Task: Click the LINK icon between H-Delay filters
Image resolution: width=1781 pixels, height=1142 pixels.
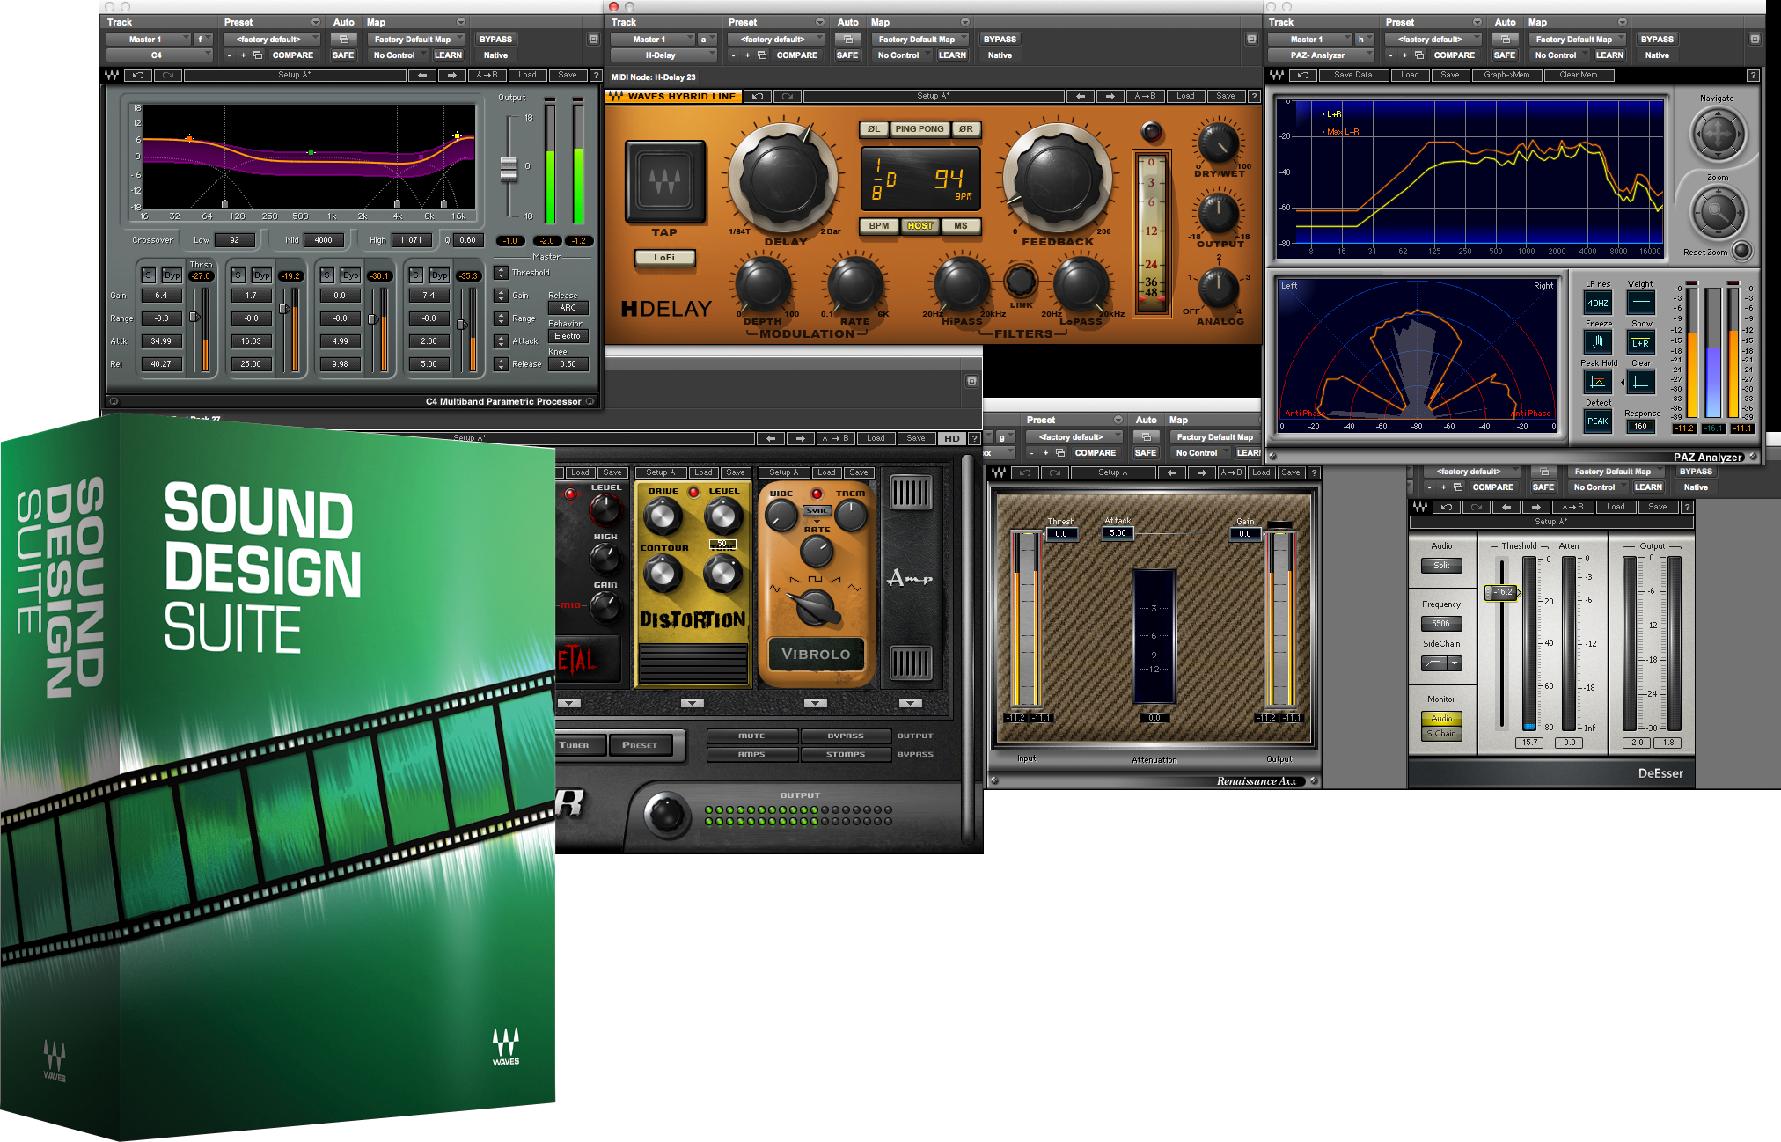Action: pyautogui.click(x=1021, y=282)
